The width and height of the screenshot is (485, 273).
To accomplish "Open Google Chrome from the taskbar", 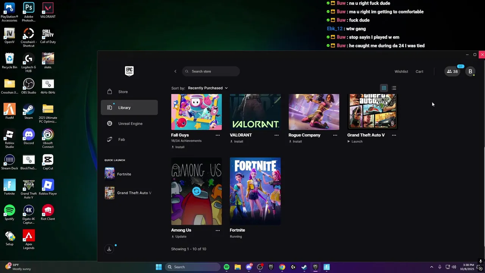I will pyautogui.click(x=282, y=267).
